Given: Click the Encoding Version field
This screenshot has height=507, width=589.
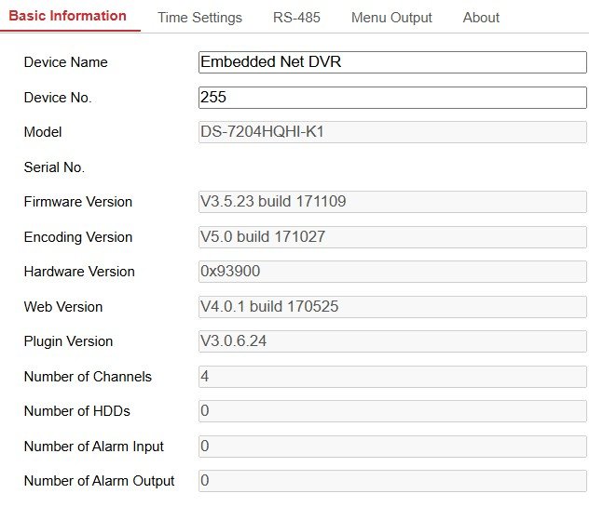Looking at the screenshot, I should (x=392, y=237).
